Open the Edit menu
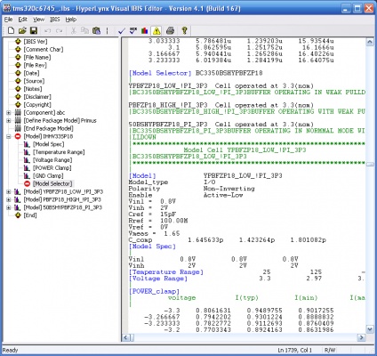This screenshot has width=377, height=356. pos(22,20)
